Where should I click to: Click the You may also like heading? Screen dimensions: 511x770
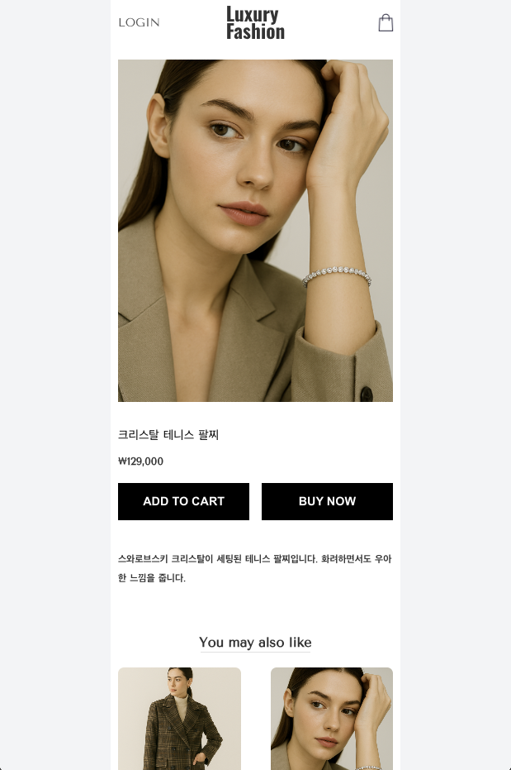[x=255, y=643]
